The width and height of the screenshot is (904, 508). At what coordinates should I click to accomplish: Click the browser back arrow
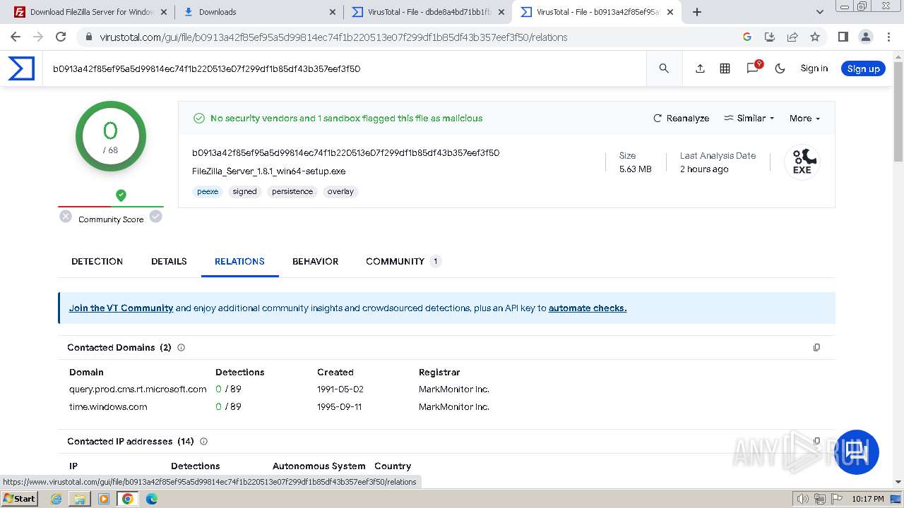click(16, 37)
